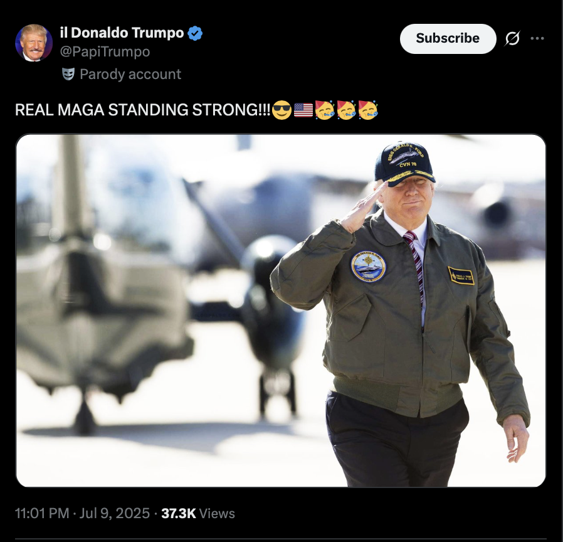Click the sunglasses face emoji
Image resolution: width=563 pixels, height=542 pixels.
pos(282,110)
